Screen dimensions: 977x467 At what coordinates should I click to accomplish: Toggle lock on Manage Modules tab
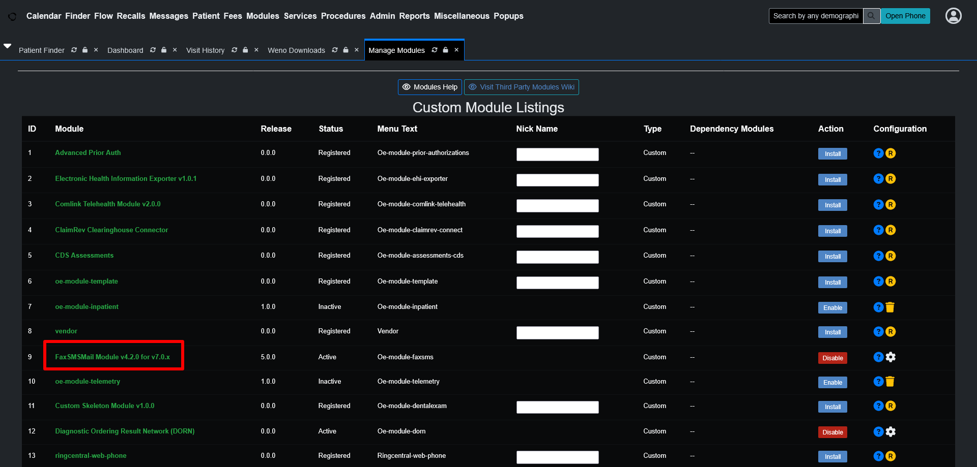[x=446, y=50]
